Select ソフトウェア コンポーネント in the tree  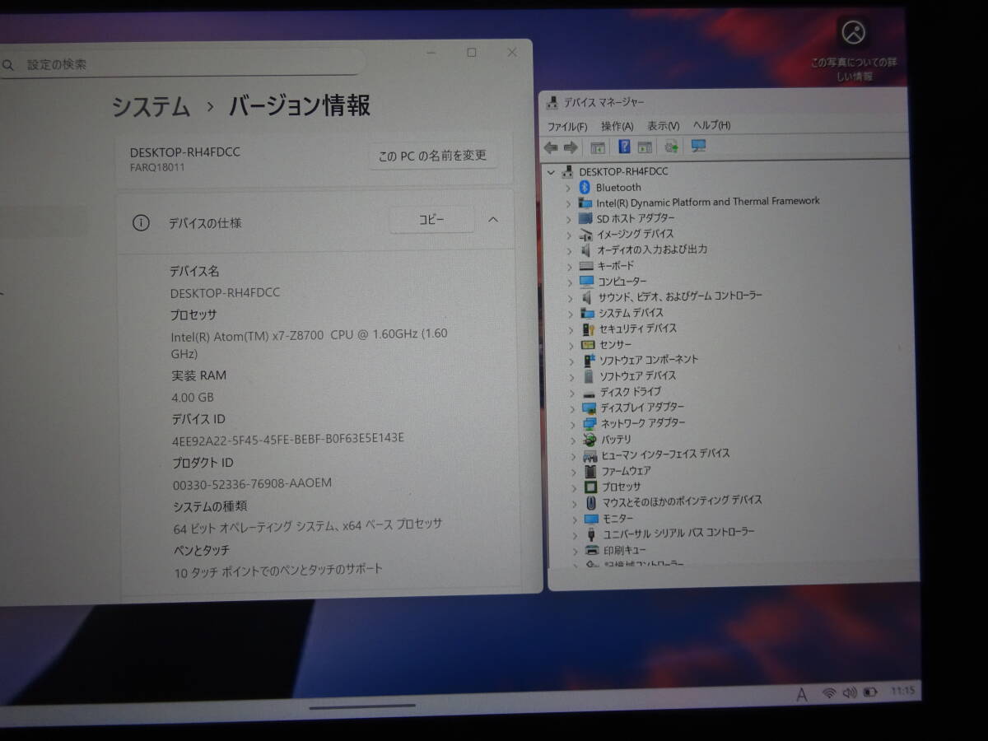649,360
